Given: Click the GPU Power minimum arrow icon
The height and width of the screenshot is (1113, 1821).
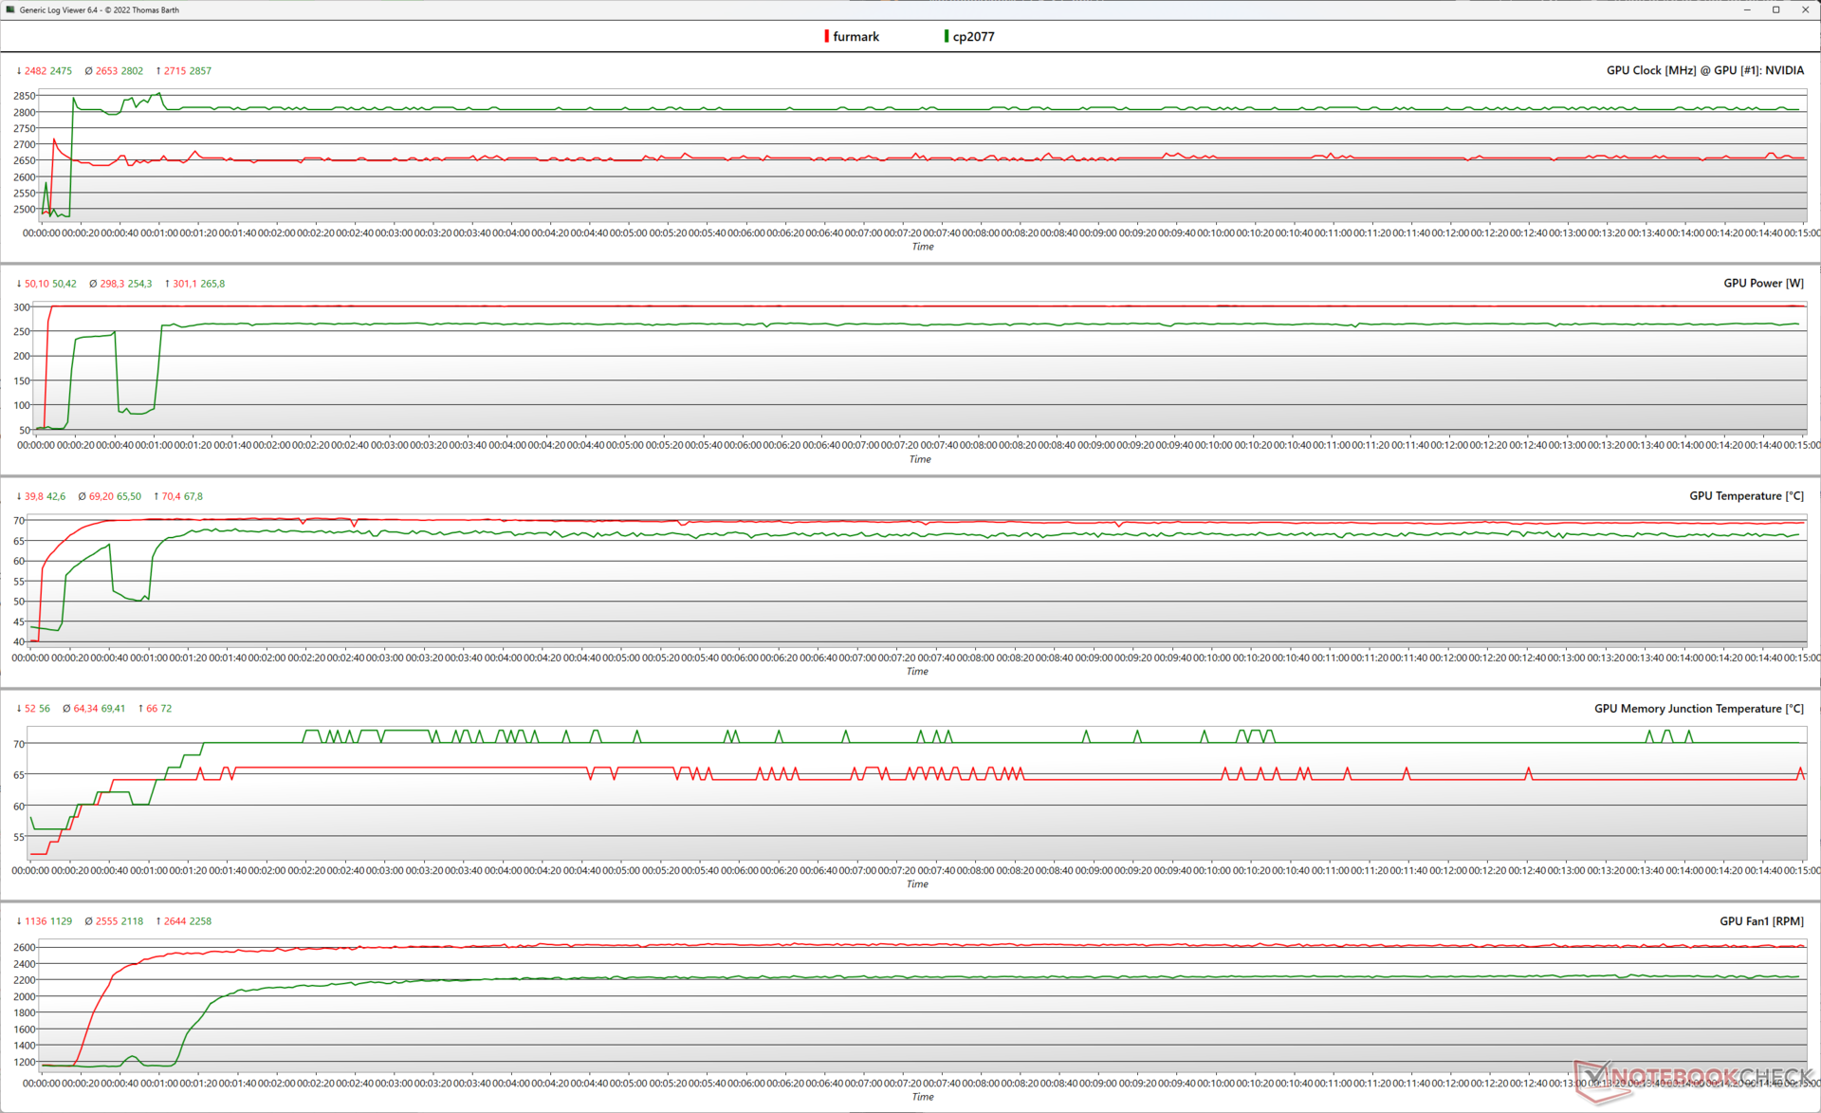Looking at the screenshot, I should (x=19, y=284).
